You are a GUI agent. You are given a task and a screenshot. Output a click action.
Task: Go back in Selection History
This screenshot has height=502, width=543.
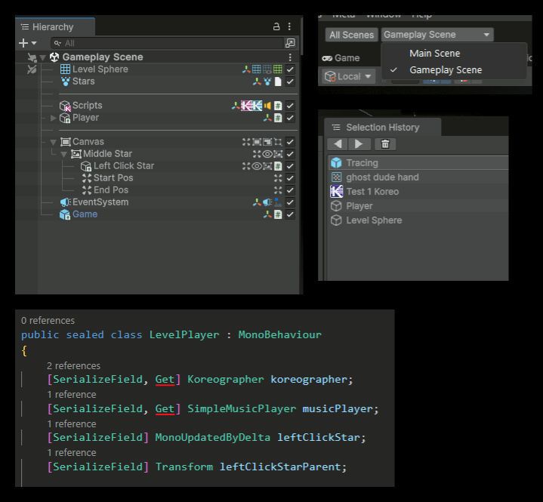(338, 144)
